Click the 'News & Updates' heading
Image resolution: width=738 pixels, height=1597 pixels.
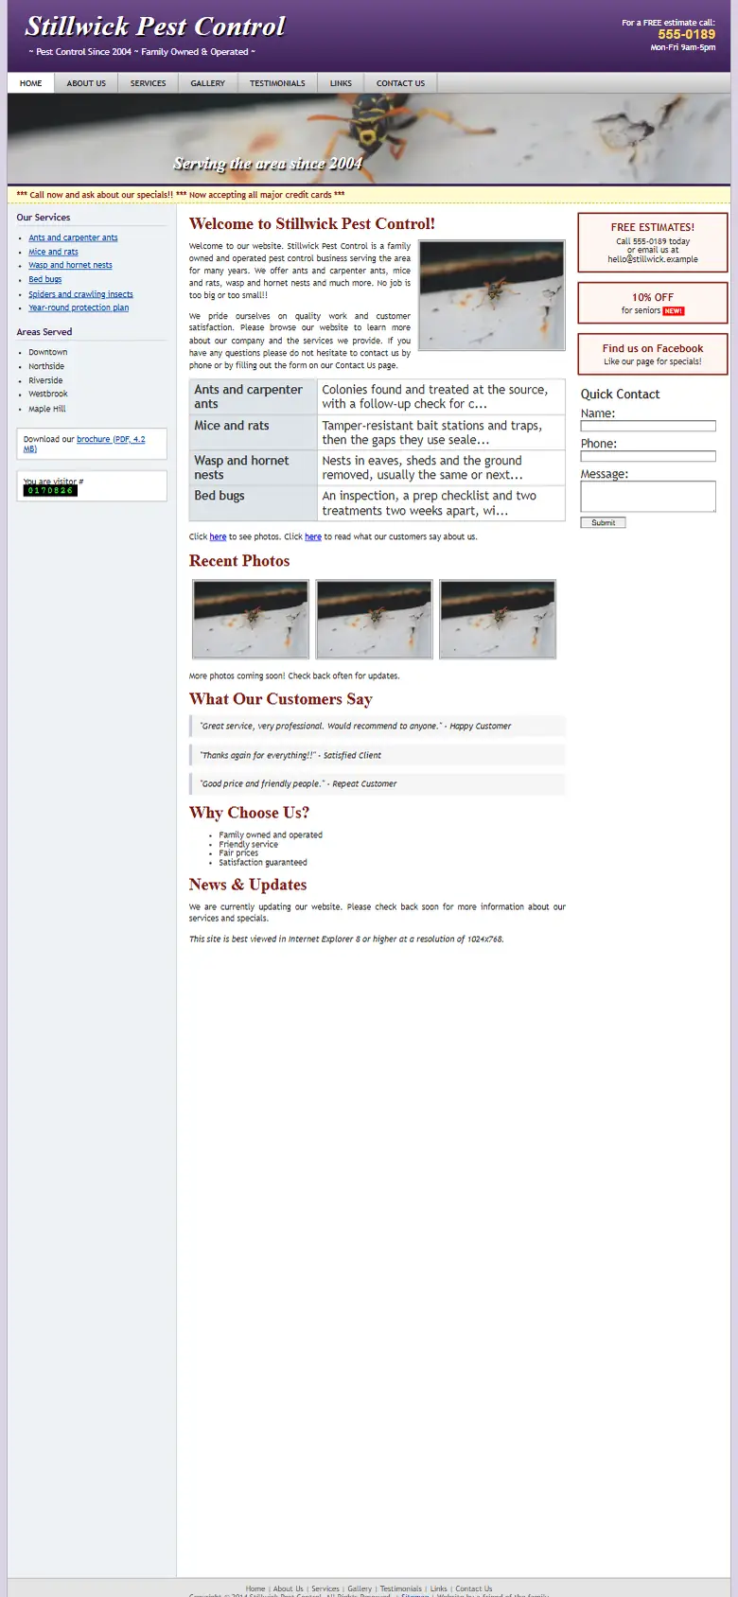click(x=248, y=885)
